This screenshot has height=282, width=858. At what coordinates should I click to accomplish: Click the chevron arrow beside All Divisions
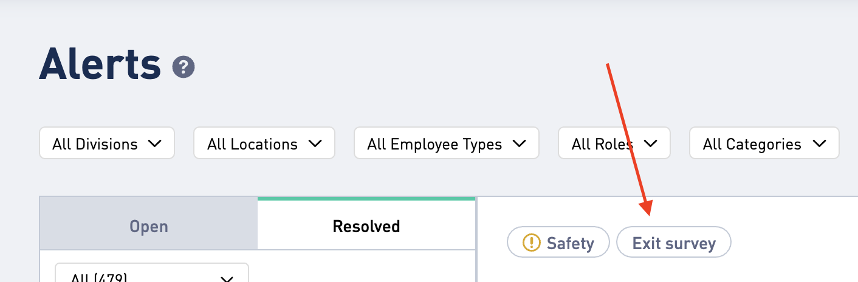[154, 144]
